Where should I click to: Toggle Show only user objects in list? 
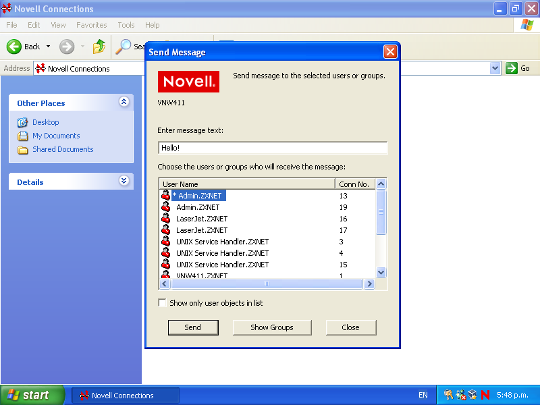(162, 302)
